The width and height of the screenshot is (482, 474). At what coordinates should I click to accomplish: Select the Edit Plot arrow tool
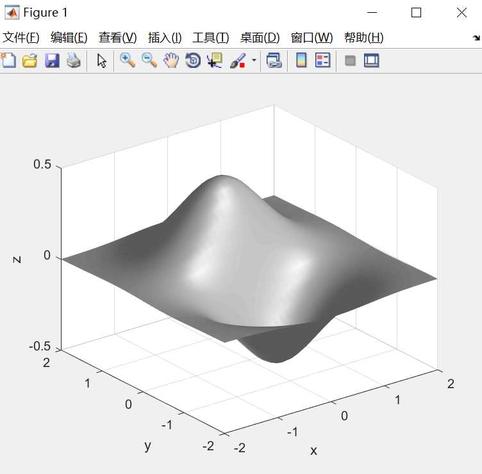tap(101, 60)
